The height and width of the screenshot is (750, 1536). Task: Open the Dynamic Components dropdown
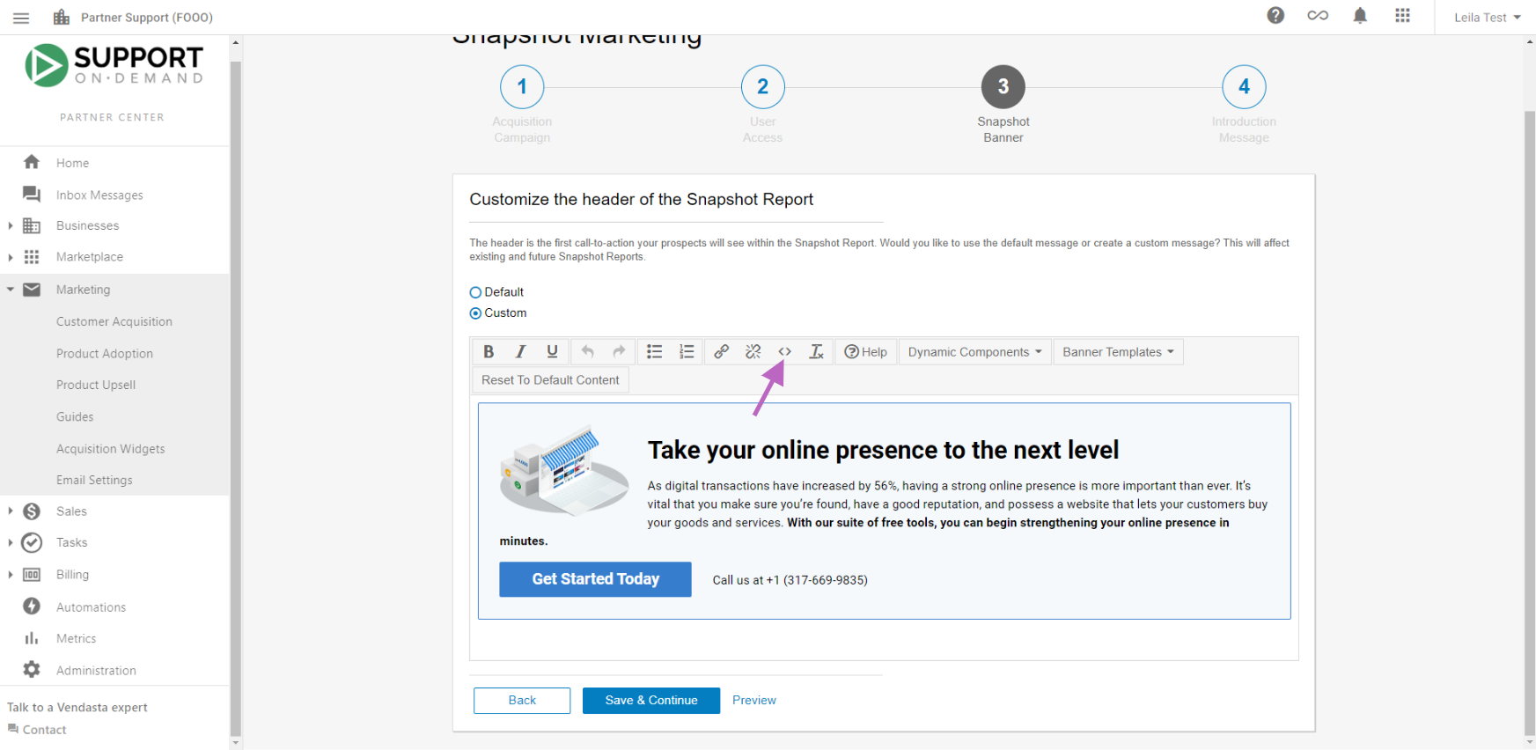click(974, 352)
